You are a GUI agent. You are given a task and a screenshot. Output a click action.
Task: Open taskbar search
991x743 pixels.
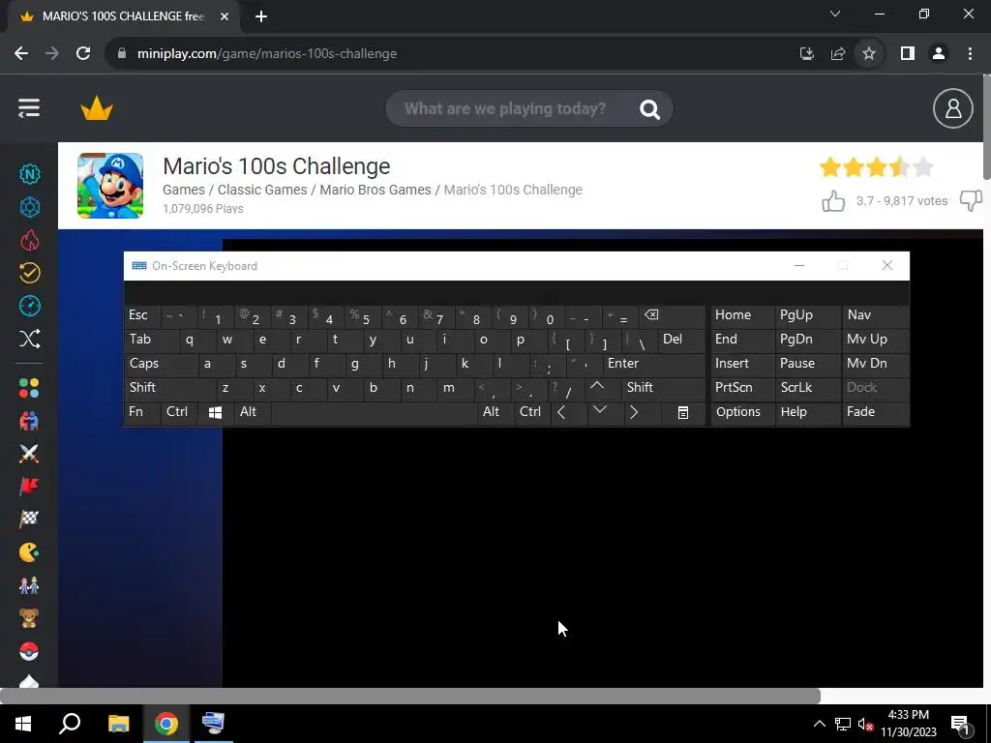70,724
